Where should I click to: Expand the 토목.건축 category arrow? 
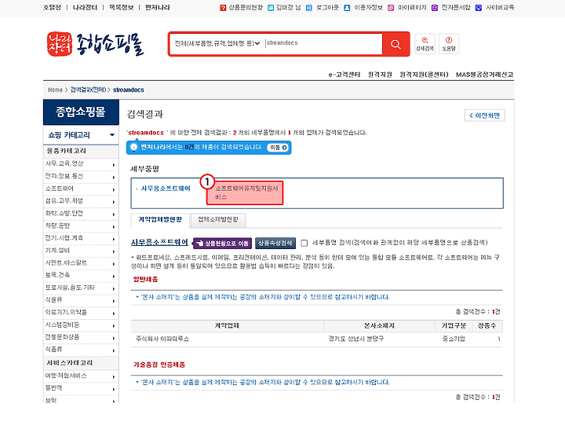pos(114,276)
